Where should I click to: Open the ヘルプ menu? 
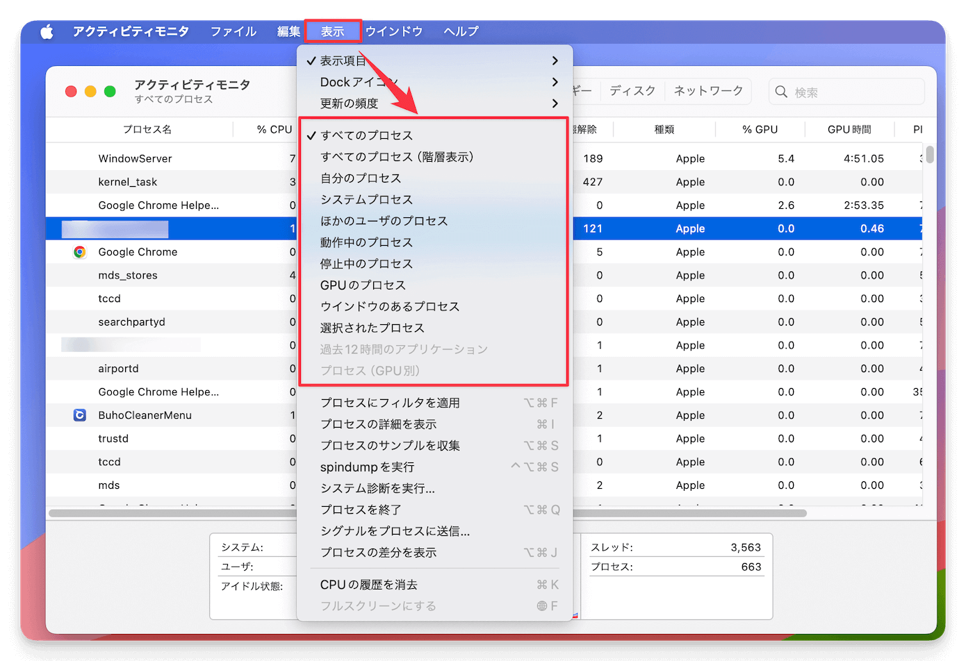pyautogui.click(x=461, y=32)
